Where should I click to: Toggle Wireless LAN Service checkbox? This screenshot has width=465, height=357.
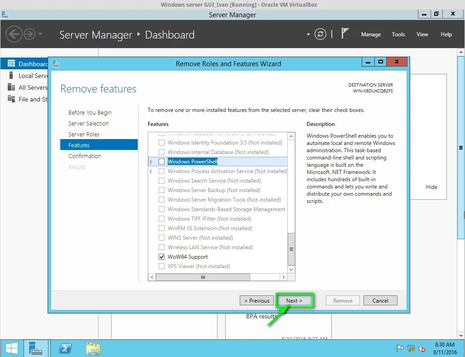click(x=162, y=247)
